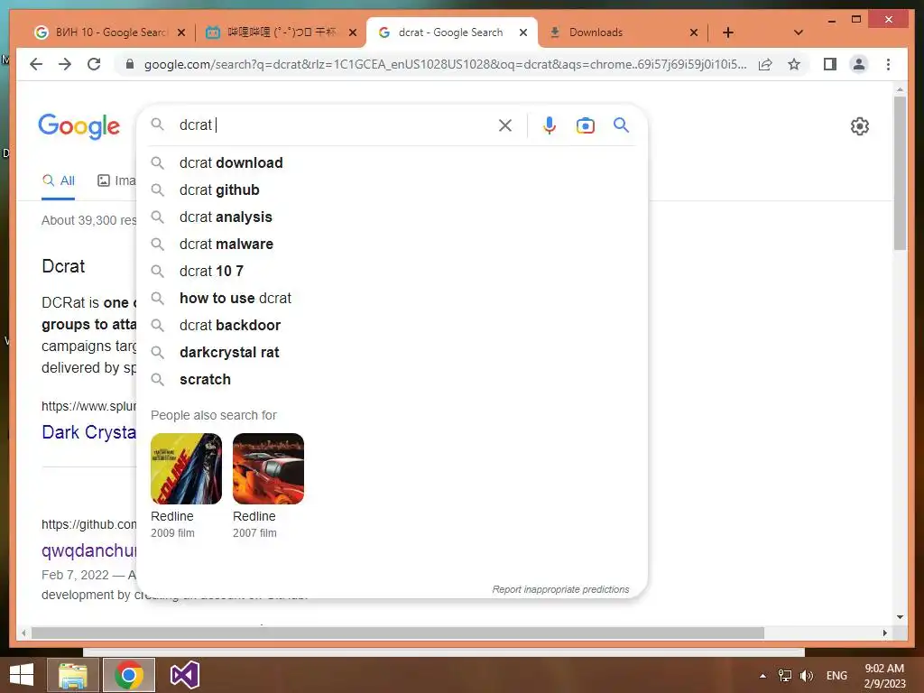Click the scroll right arrow
Screen dimensions: 924x693
[x=884, y=633]
